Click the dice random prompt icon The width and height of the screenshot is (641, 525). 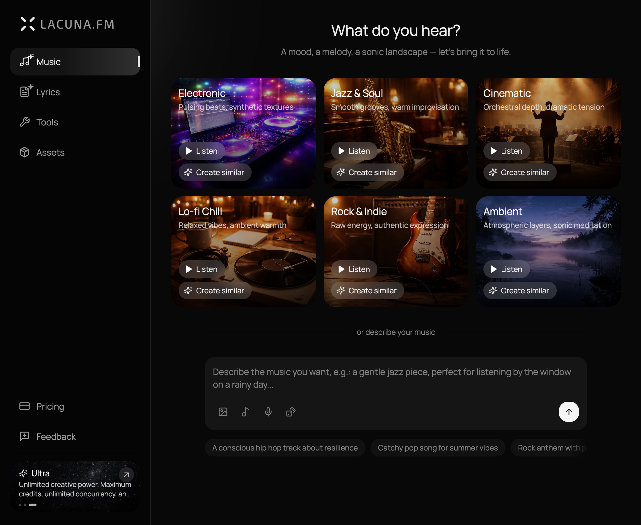tap(291, 412)
